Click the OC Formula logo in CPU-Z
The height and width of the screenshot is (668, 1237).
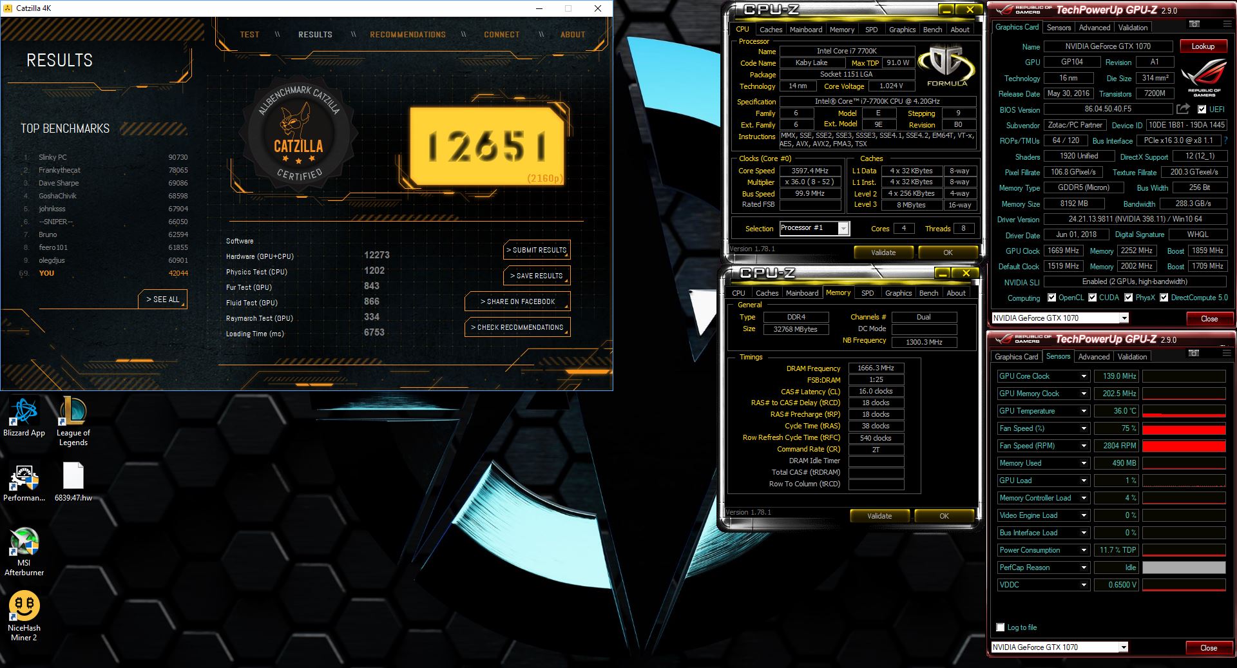click(946, 66)
